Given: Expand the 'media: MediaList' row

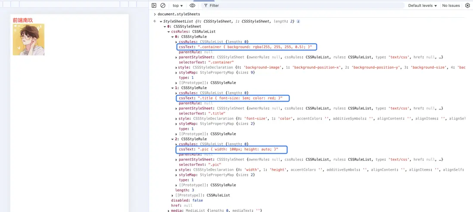Looking at the screenshot, I should 168,211.
